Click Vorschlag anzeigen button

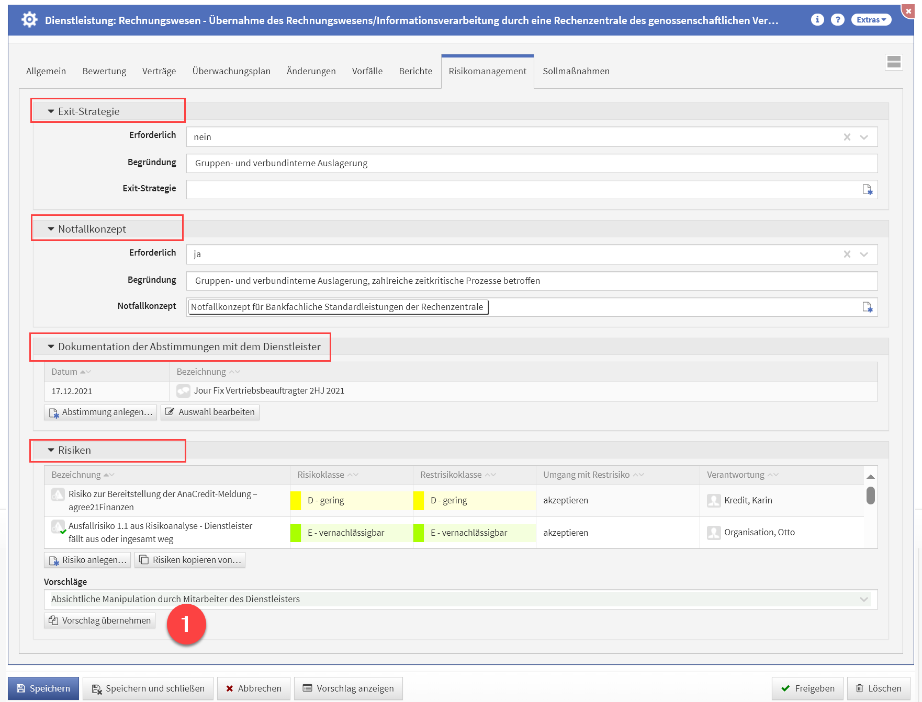click(x=348, y=688)
